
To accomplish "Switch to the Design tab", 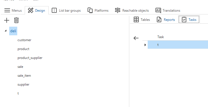I will (x=37, y=11).
